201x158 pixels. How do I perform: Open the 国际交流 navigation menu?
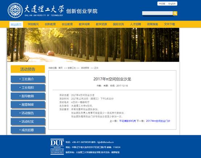pyautogui.click(x=118, y=24)
